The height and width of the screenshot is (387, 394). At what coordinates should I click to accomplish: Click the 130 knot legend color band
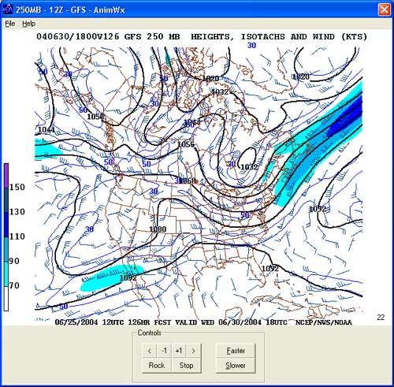pos(6,199)
